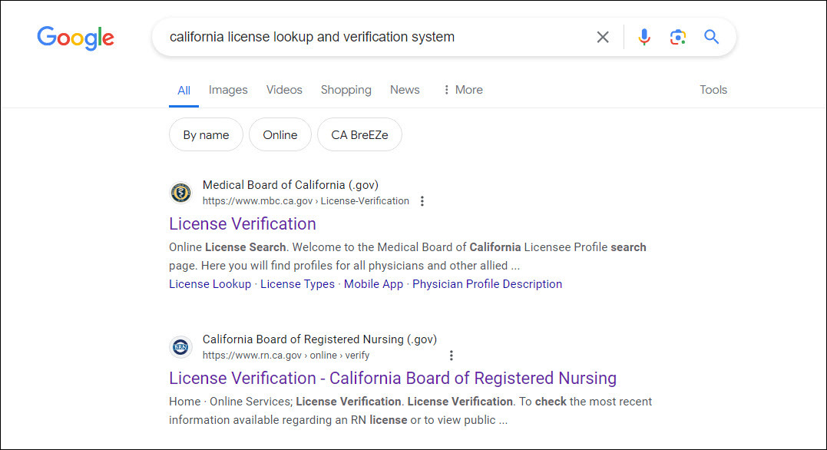The height and width of the screenshot is (450, 827).
Task: Open the three-dot menu for the nursing board result
Action: click(452, 355)
